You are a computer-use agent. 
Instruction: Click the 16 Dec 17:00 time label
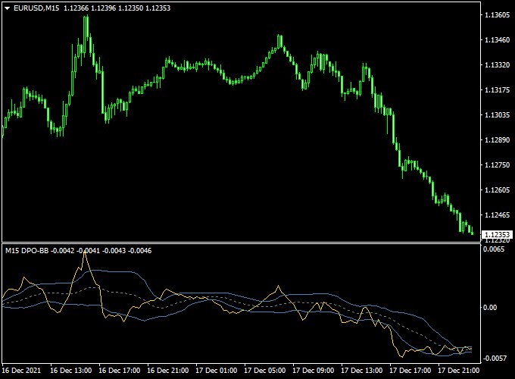(x=119, y=371)
